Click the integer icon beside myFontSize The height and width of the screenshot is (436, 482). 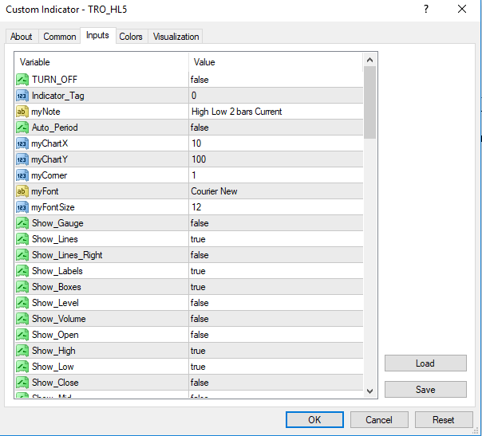pyautogui.click(x=22, y=207)
